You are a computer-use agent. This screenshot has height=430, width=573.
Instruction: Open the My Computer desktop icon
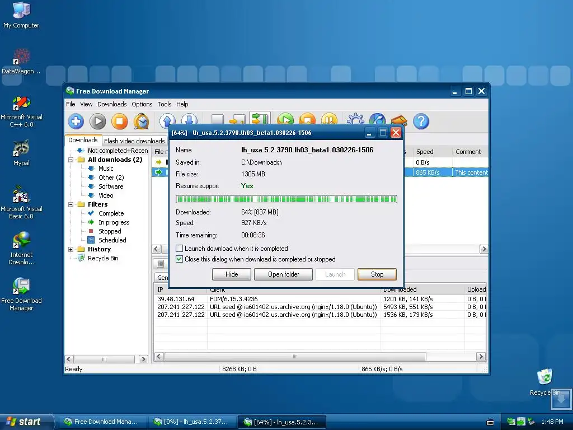(x=21, y=15)
